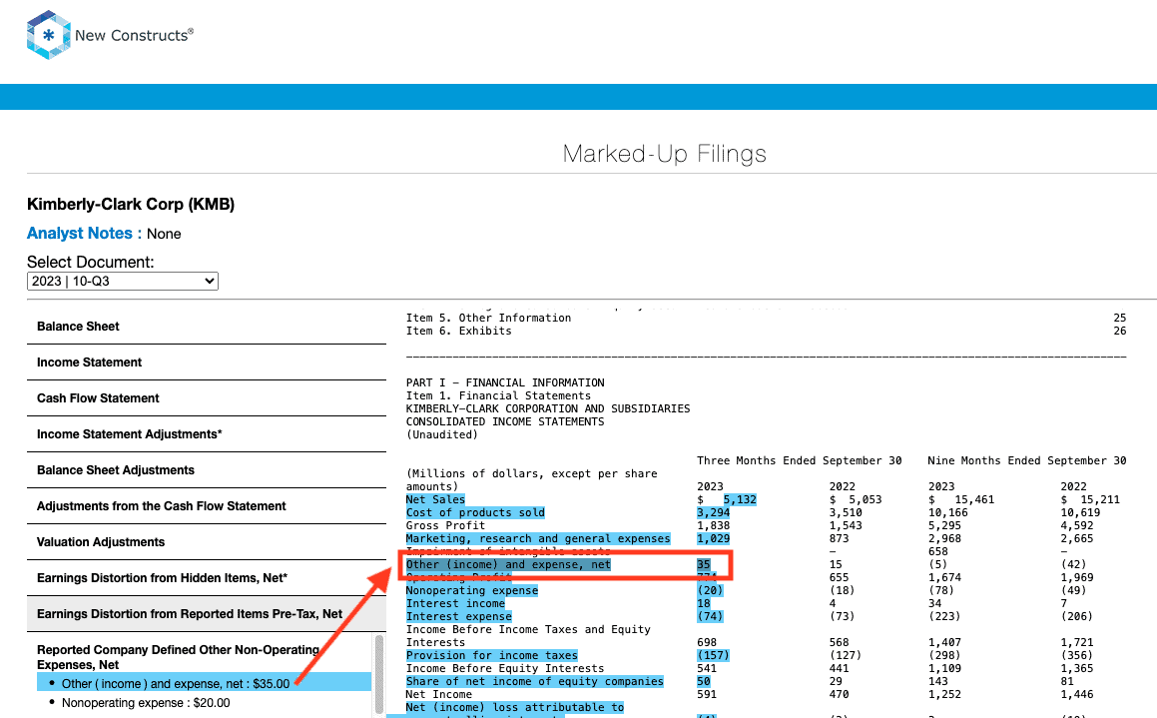Click the Kimberly-Clark Corp (KMB) title

tap(131, 205)
